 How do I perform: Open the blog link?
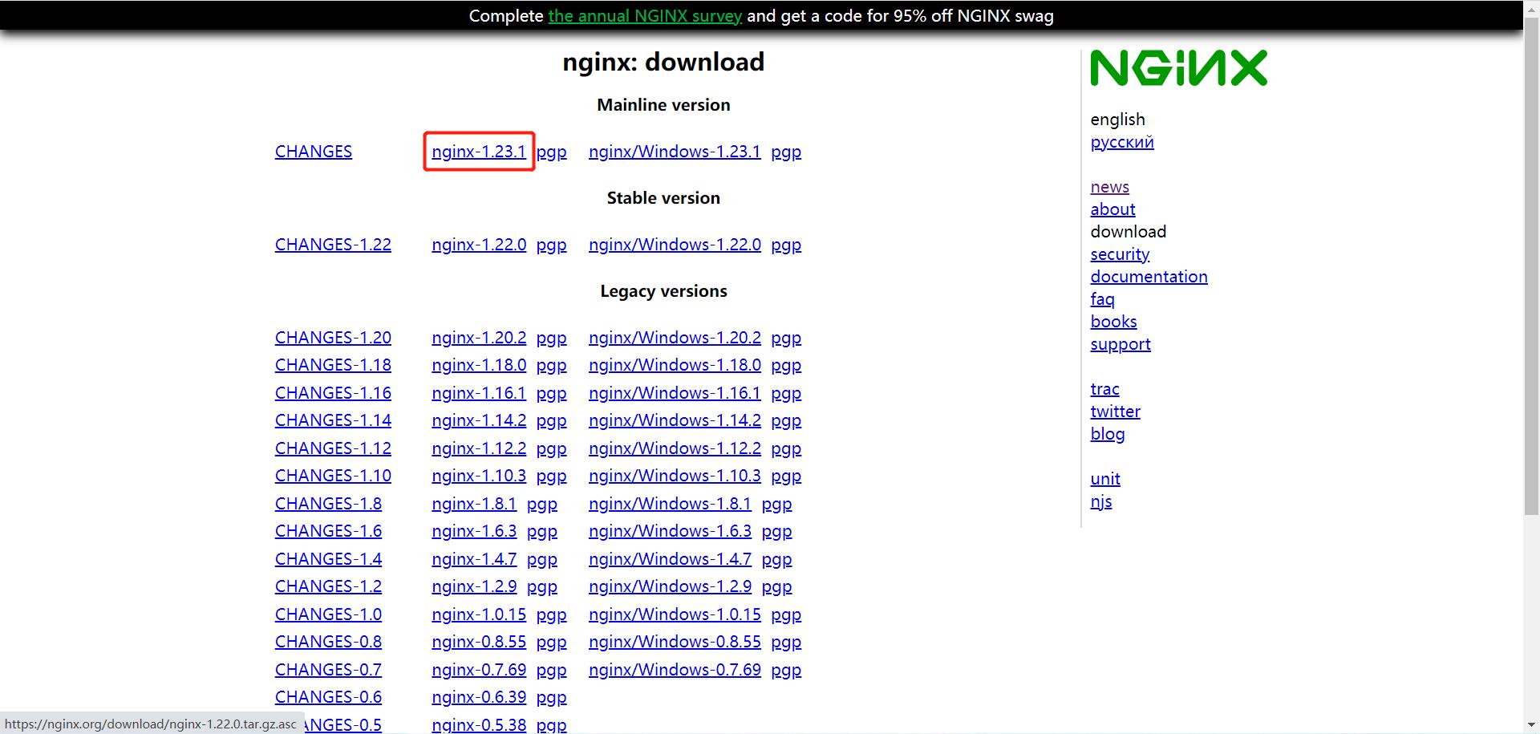(x=1107, y=434)
